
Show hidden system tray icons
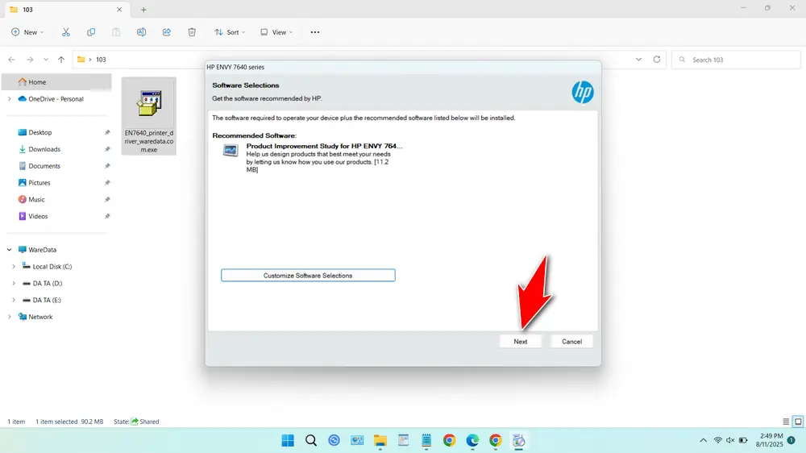click(703, 440)
